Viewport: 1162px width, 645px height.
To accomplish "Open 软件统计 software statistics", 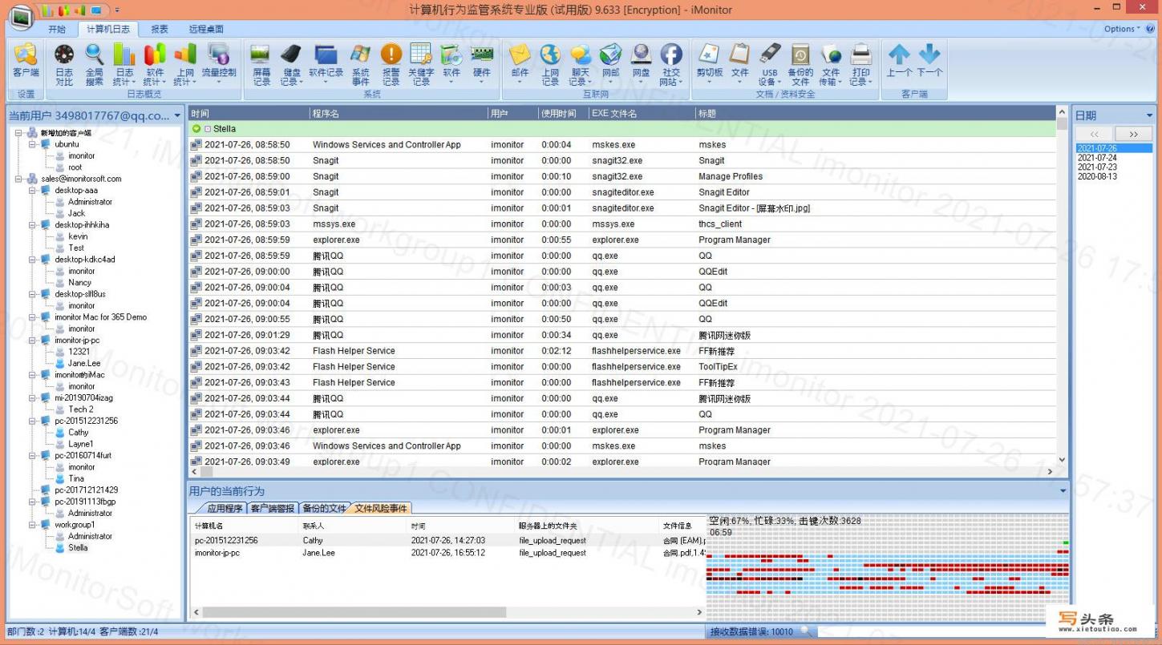I will click(x=155, y=63).
